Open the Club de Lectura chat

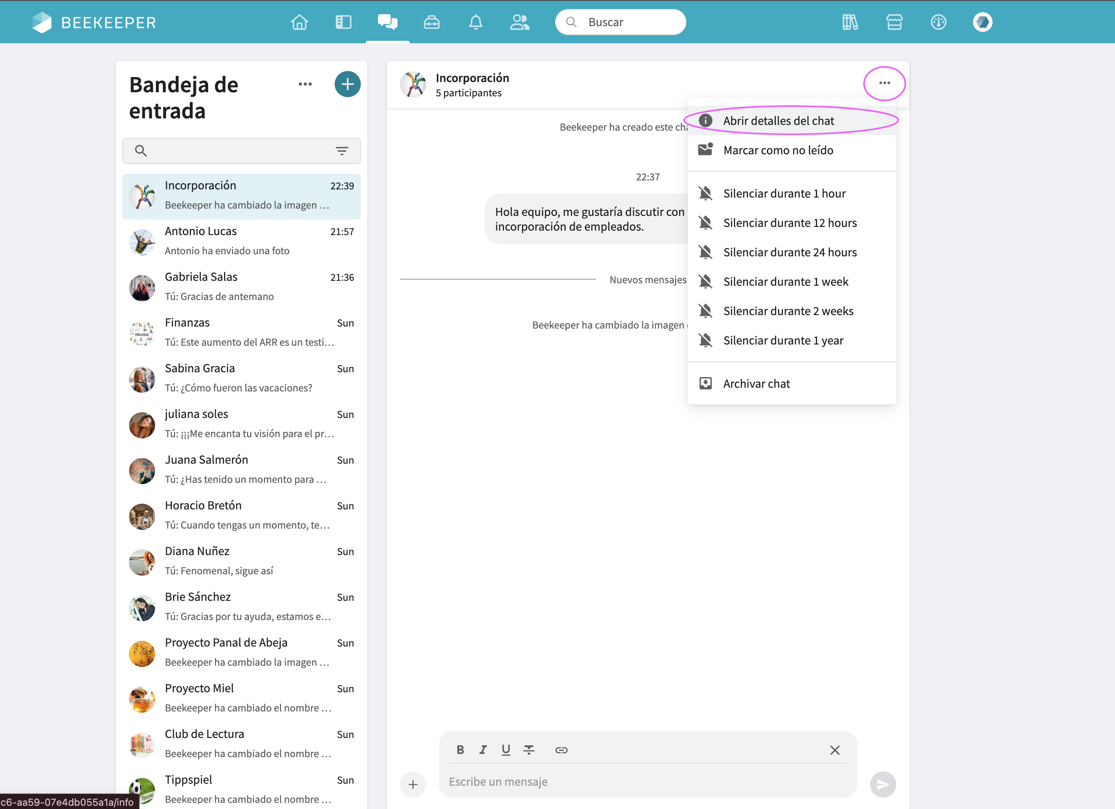241,745
